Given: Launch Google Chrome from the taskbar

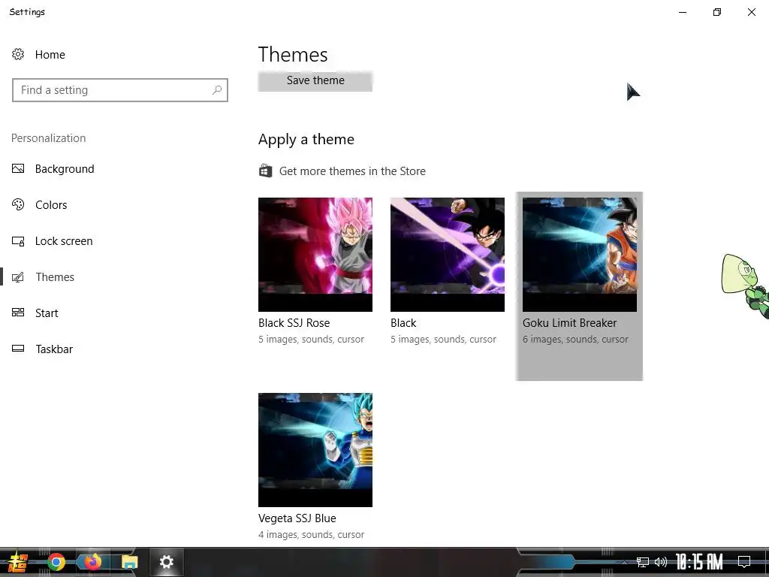Looking at the screenshot, I should (x=56, y=562).
